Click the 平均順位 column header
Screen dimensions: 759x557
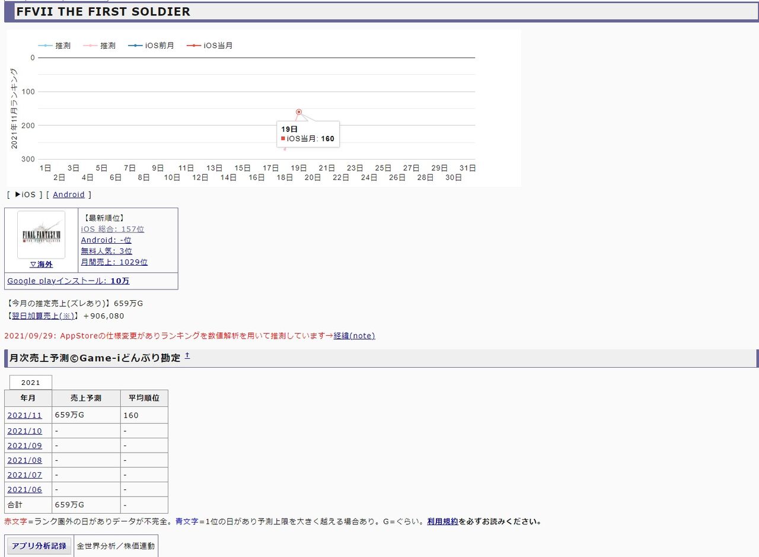144,398
